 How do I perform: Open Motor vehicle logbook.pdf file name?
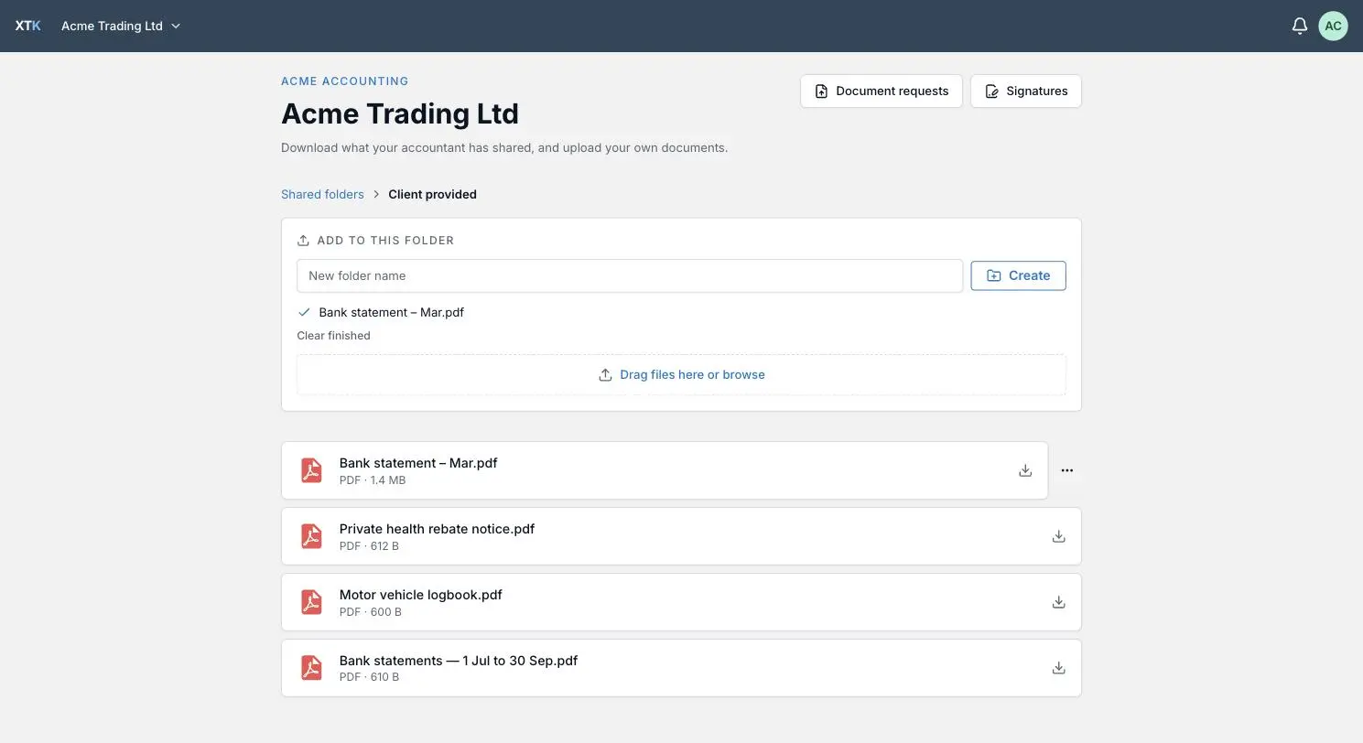tap(420, 595)
